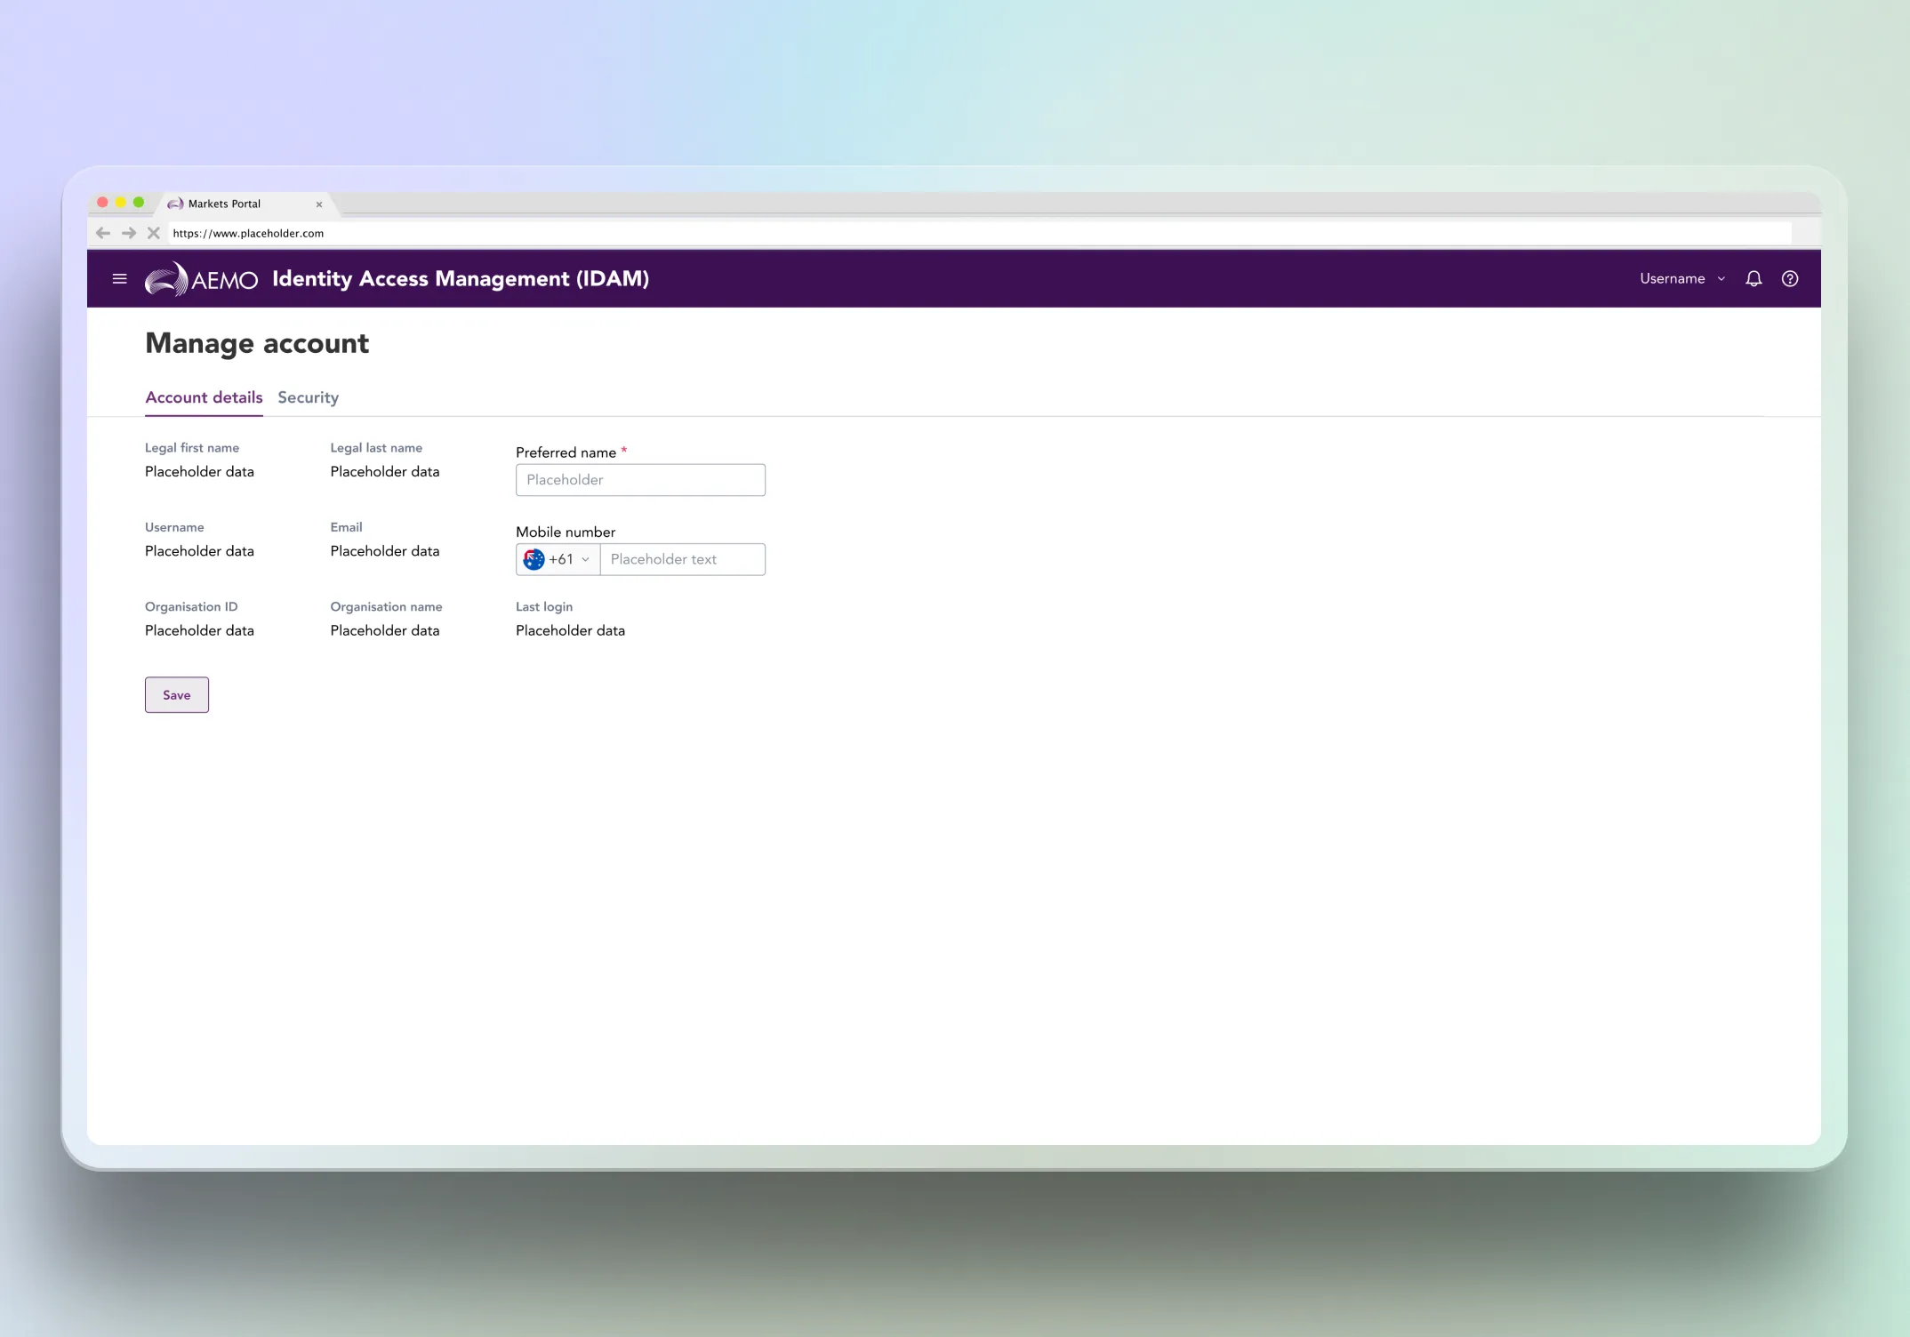Click the Mobile number text field
This screenshot has width=1910, height=1337.
pyautogui.click(x=682, y=559)
